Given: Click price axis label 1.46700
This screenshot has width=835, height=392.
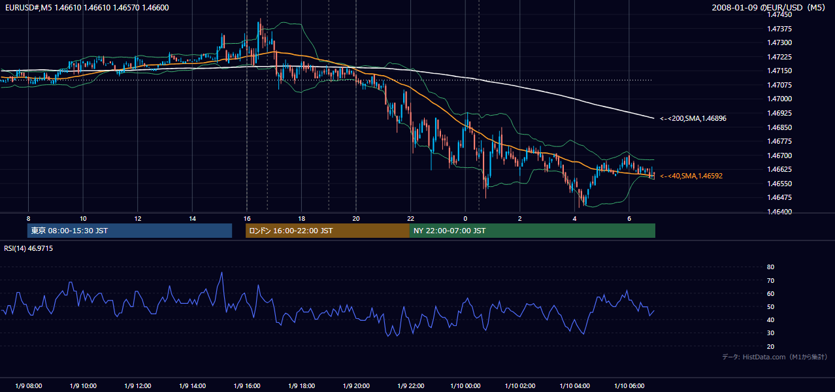Looking at the screenshot, I should (779, 155).
